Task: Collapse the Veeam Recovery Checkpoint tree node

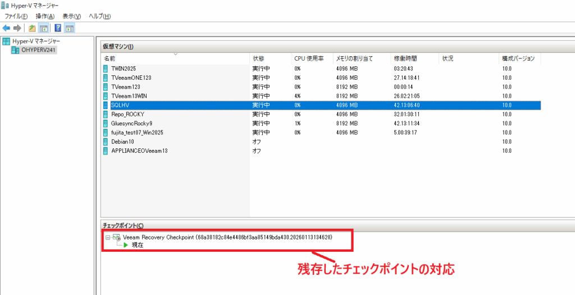Action: [x=107, y=238]
